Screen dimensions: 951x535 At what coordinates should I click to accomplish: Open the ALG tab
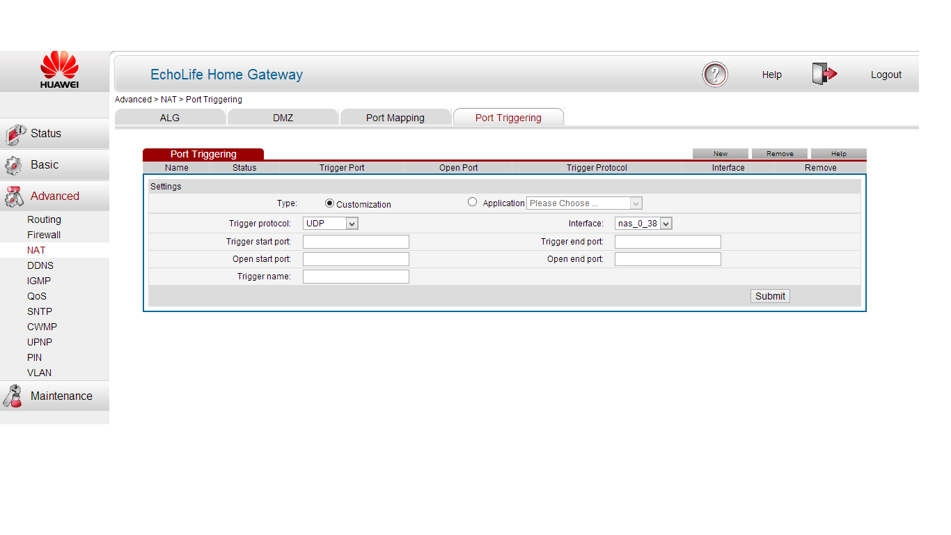(x=170, y=118)
